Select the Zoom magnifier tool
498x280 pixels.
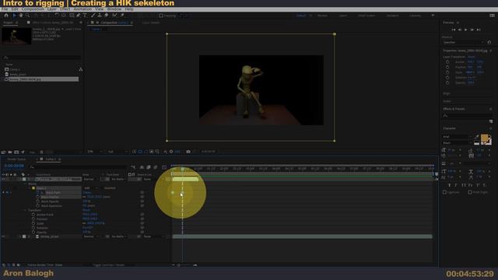coord(27,16)
